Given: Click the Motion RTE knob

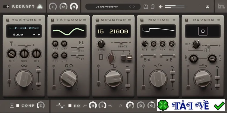Looking at the screenshot, I should point(145,44).
